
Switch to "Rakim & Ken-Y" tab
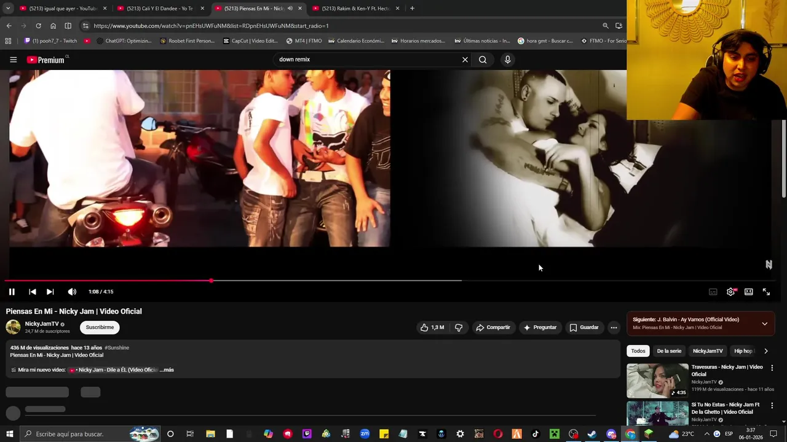click(355, 9)
